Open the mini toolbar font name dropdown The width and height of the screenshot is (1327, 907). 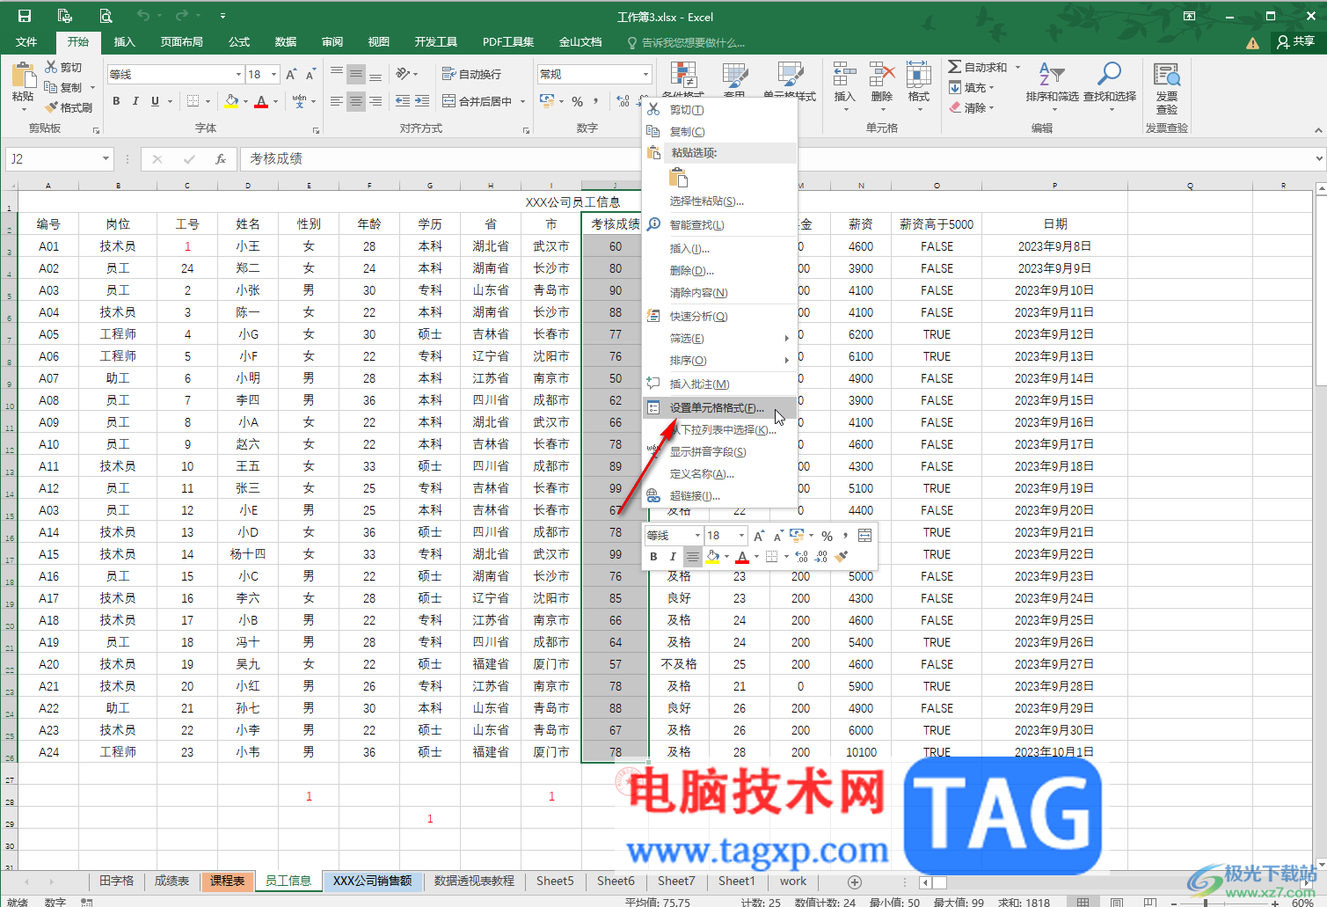698,535
